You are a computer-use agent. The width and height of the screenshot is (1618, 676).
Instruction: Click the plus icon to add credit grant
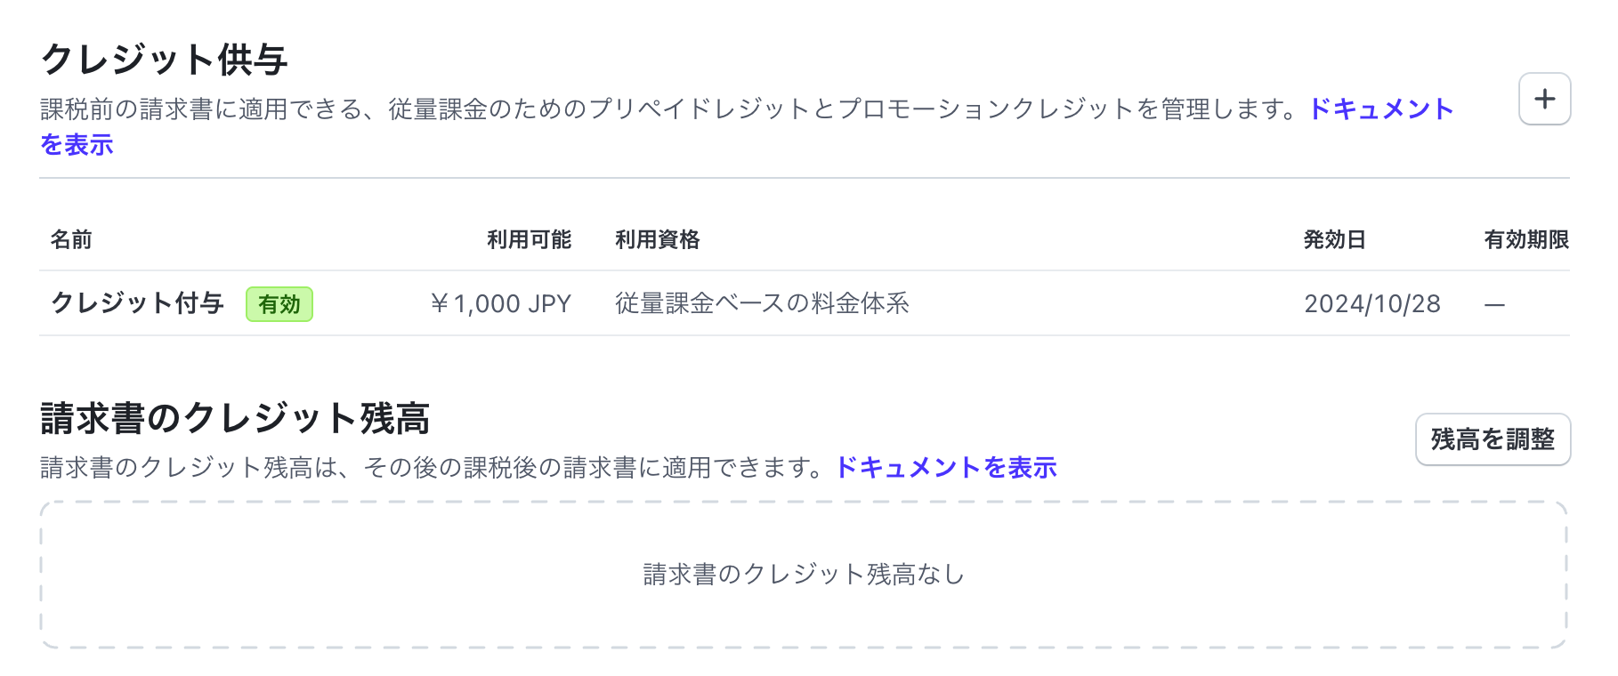point(1544,99)
